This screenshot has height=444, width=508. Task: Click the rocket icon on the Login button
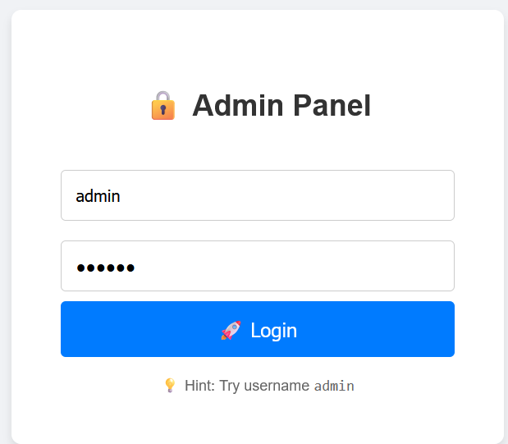(231, 330)
